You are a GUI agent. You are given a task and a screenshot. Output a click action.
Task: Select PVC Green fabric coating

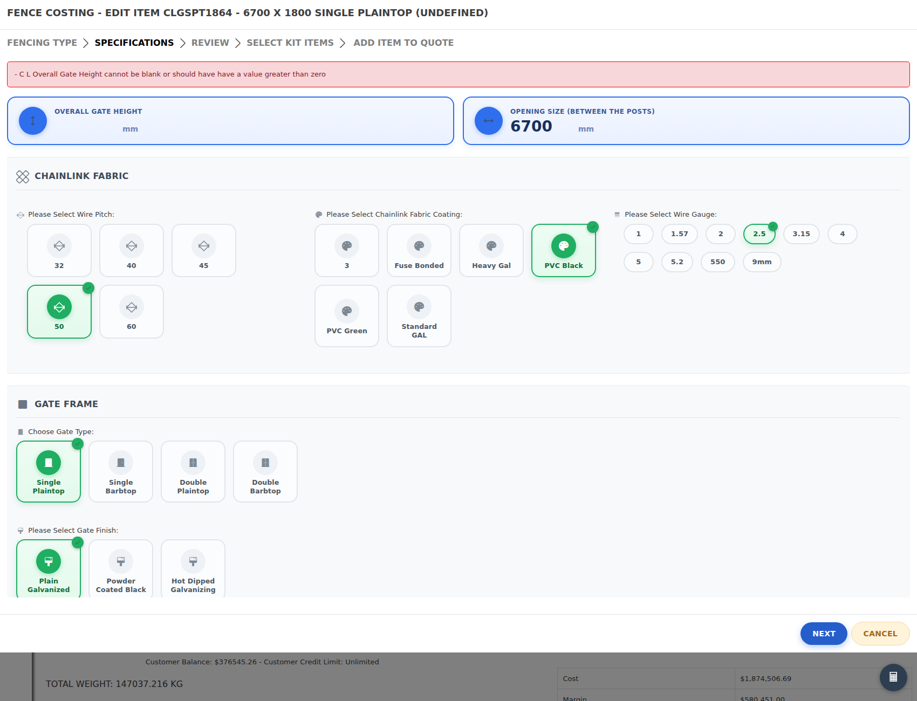[347, 316]
